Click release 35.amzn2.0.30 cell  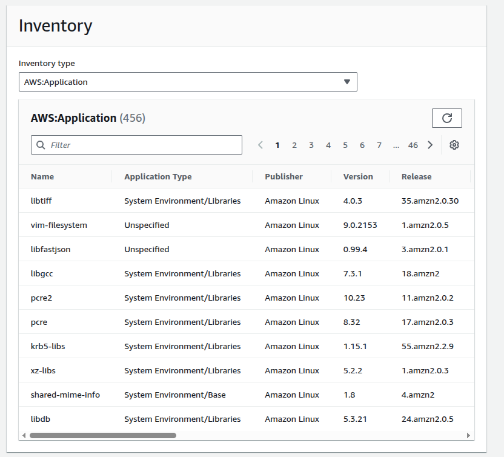(430, 201)
